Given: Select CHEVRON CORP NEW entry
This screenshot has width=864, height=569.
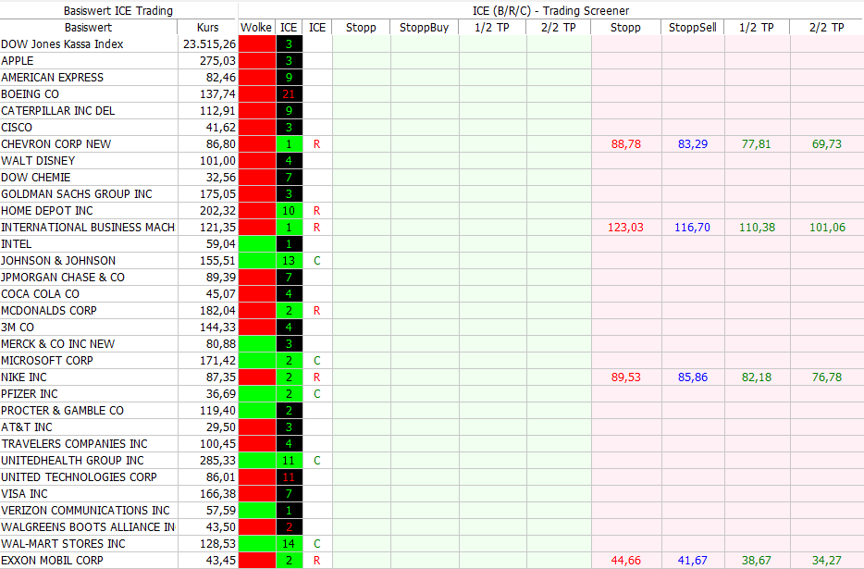Looking at the screenshot, I should coord(56,144).
